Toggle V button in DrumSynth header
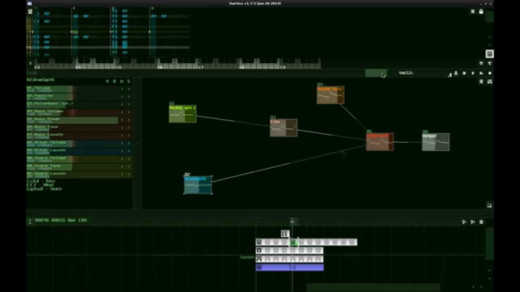 [107, 81]
